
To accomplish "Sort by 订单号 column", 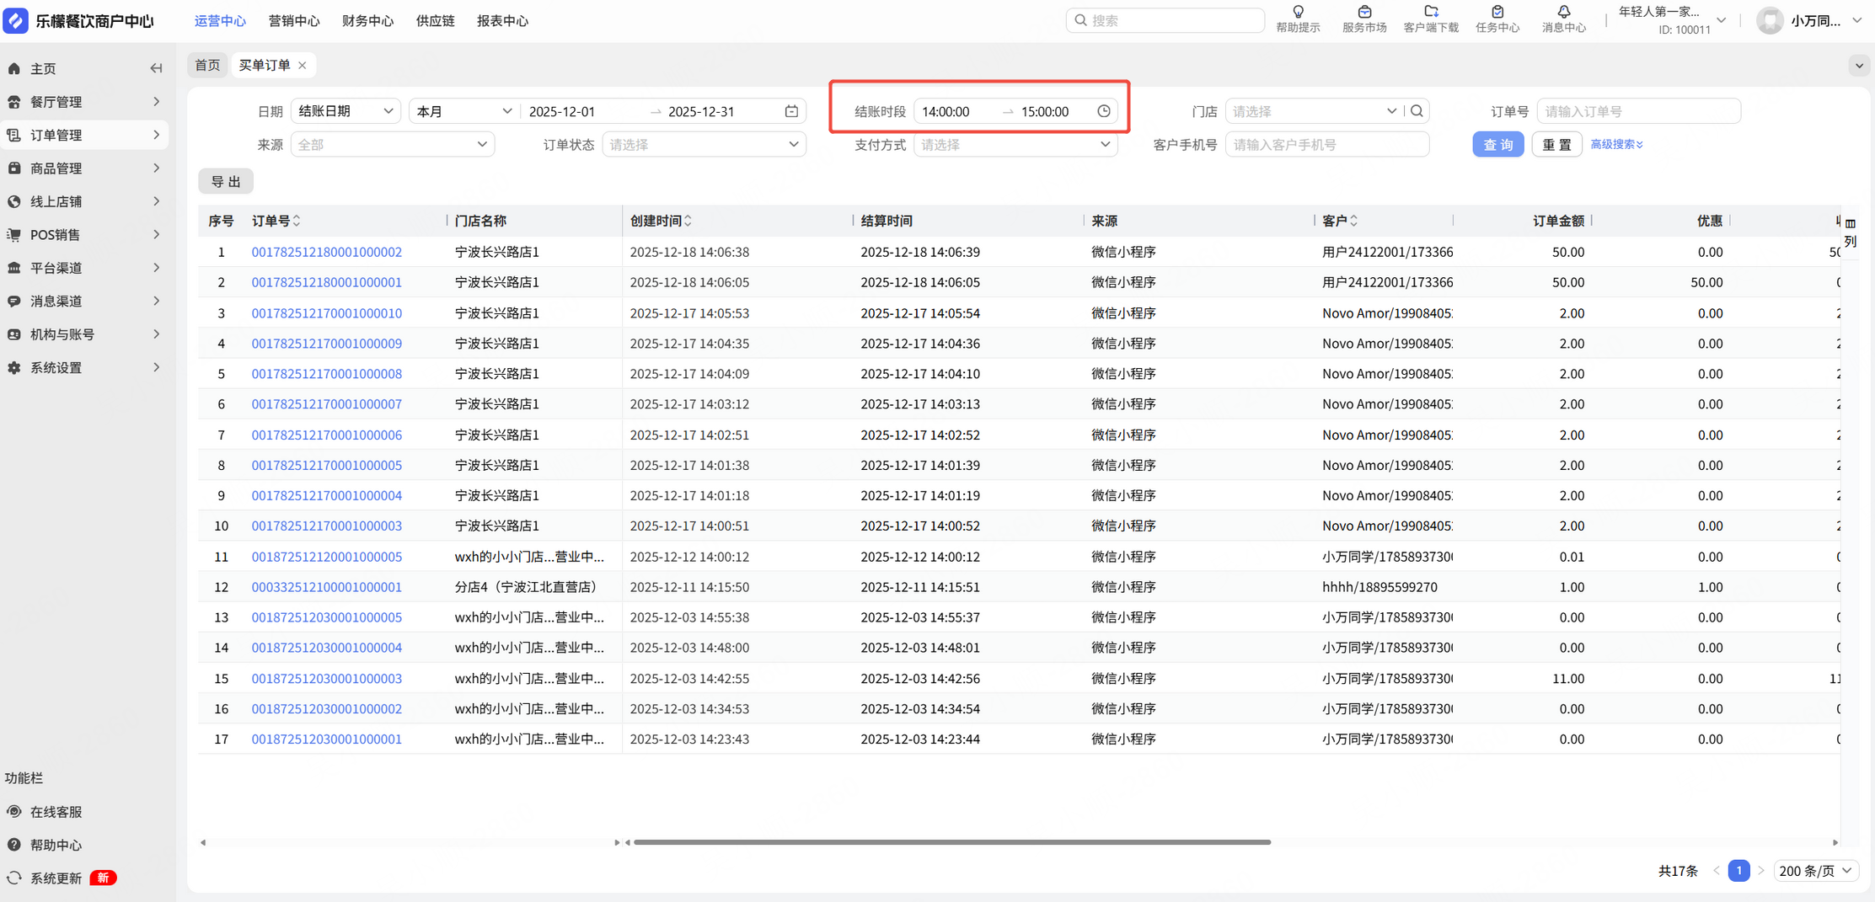I will click(297, 221).
